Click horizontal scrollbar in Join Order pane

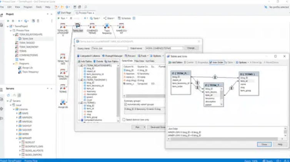(224, 139)
